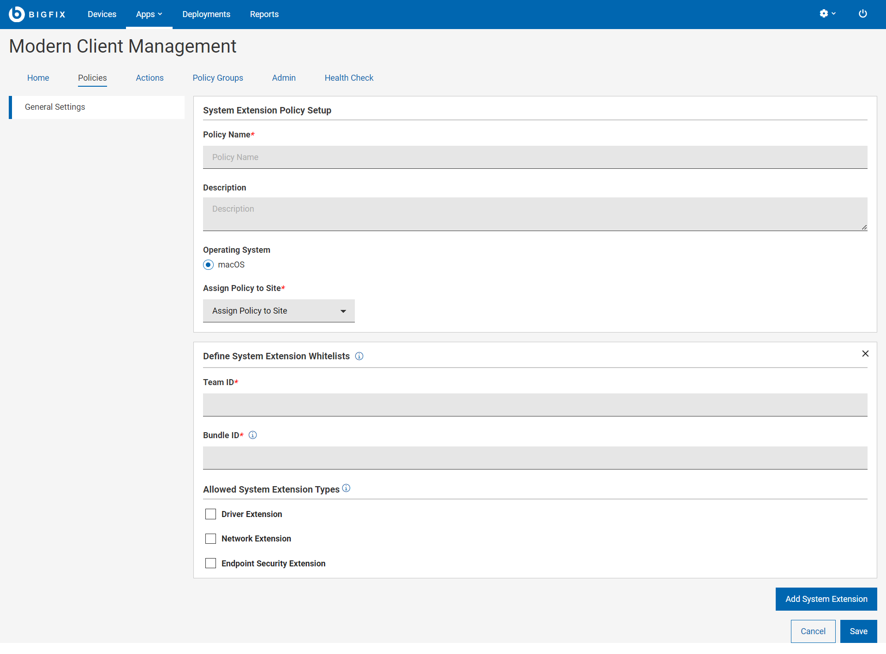The height and width of the screenshot is (654, 886).
Task: Click the BigFix logo icon
Action: [x=17, y=14]
